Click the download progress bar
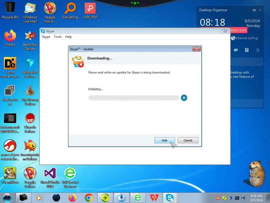This screenshot has width=270, height=203. [134, 98]
